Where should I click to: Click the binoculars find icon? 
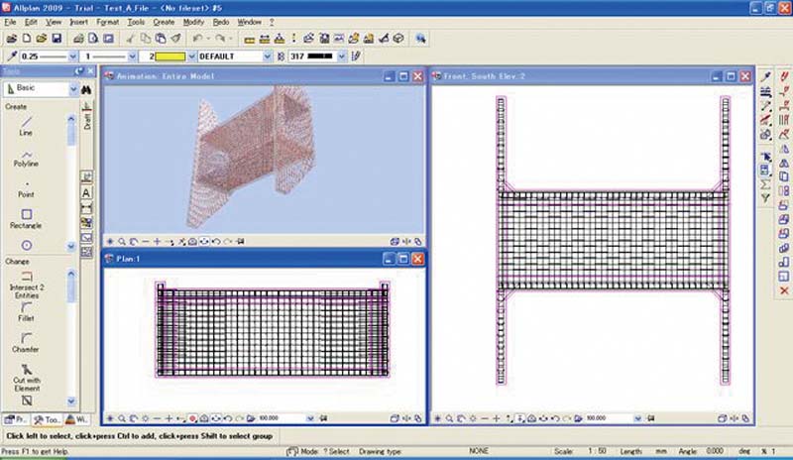(x=86, y=89)
